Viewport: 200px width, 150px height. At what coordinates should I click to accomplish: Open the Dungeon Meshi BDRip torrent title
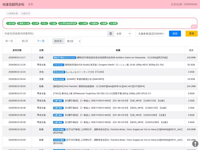point(114,65)
